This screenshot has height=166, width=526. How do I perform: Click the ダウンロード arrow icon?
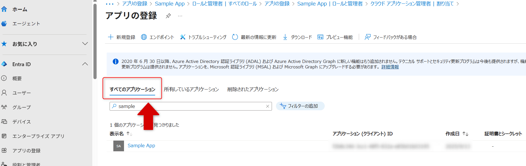pyautogui.click(x=285, y=37)
